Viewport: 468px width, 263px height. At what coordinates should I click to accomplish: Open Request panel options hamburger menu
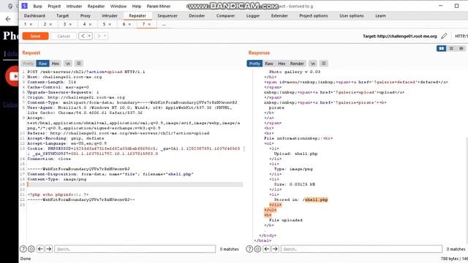tap(79, 64)
